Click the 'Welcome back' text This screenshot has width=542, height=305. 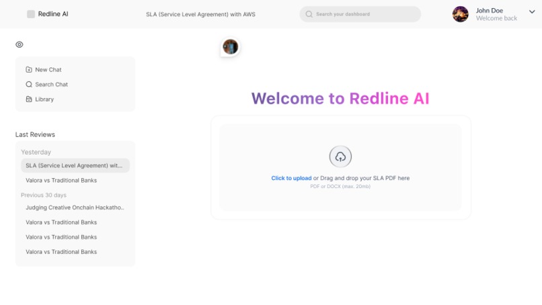[x=496, y=18]
